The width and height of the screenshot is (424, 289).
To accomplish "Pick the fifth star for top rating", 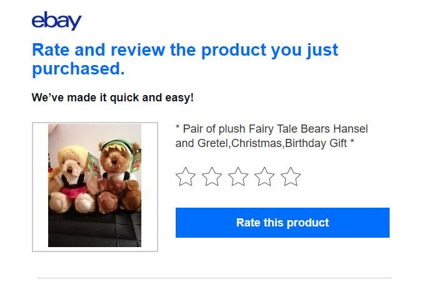I will pyautogui.click(x=290, y=177).
